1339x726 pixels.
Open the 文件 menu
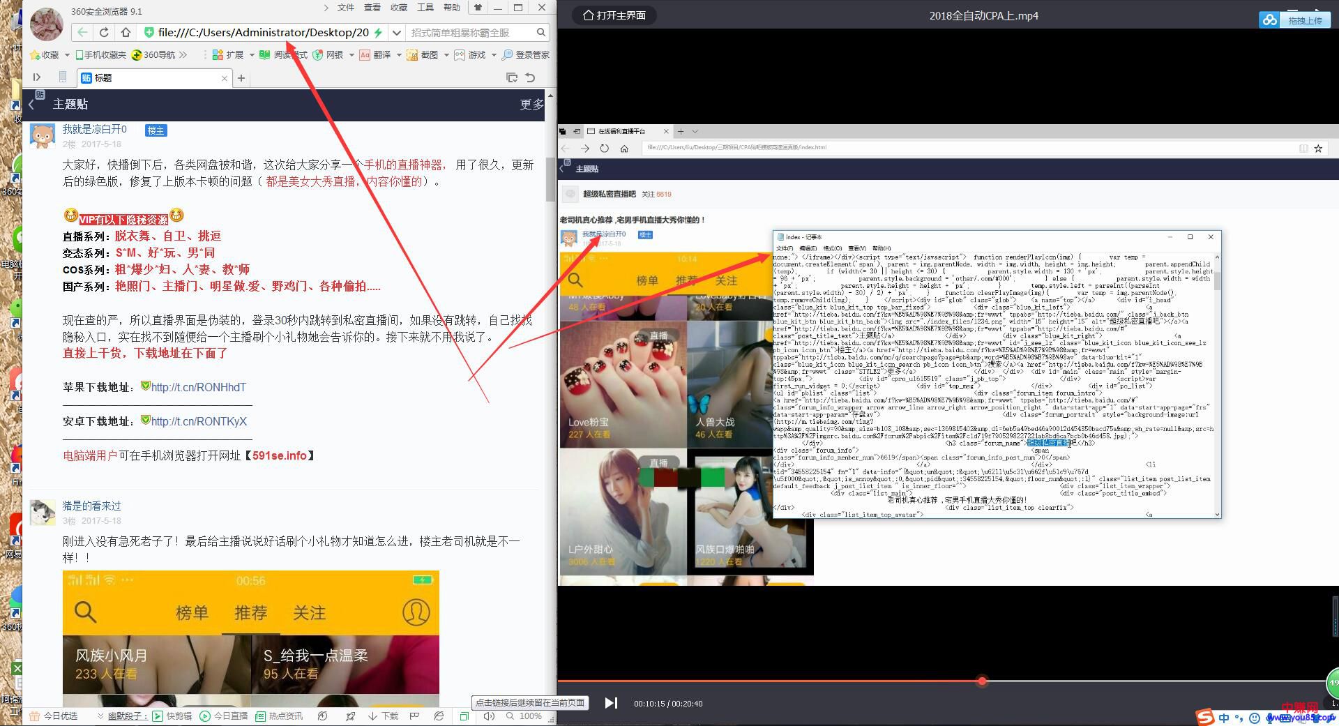coord(346,8)
